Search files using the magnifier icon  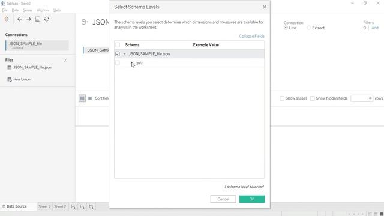click(x=65, y=60)
